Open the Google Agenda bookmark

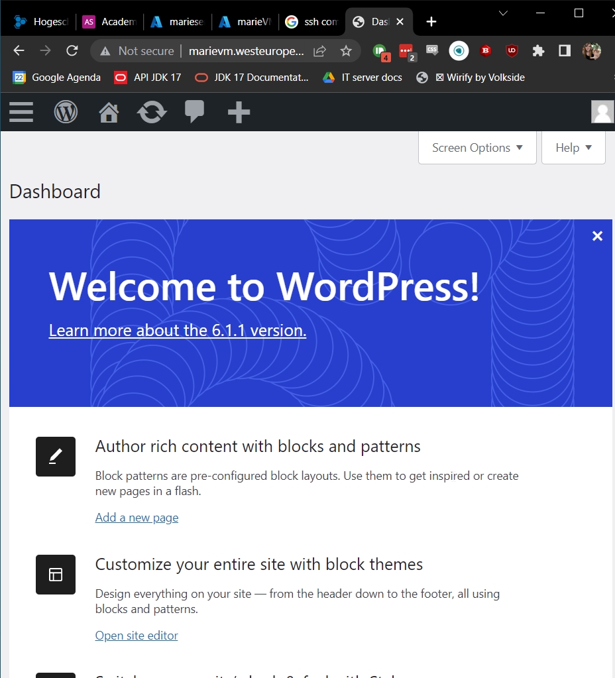click(56, 78)
